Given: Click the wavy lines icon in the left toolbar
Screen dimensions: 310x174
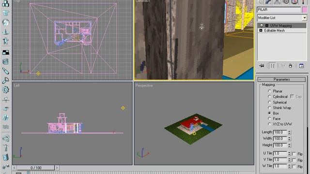Looking at the screenshot, I should 5,127.
